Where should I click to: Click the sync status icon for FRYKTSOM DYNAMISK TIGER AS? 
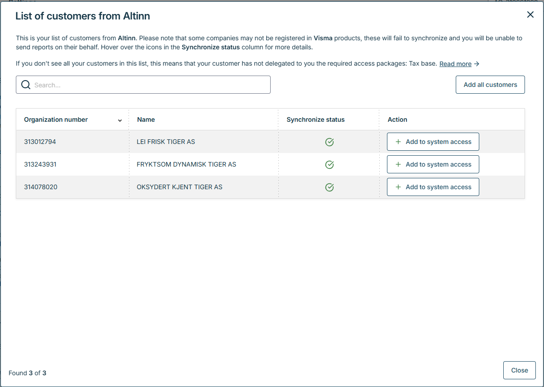click(x=329, y=165)
